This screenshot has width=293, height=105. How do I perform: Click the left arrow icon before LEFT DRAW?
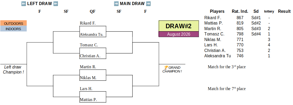(x=24, y=4)
